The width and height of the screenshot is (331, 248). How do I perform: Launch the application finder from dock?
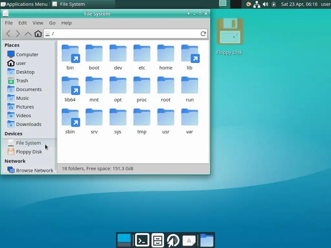[189, 240]
